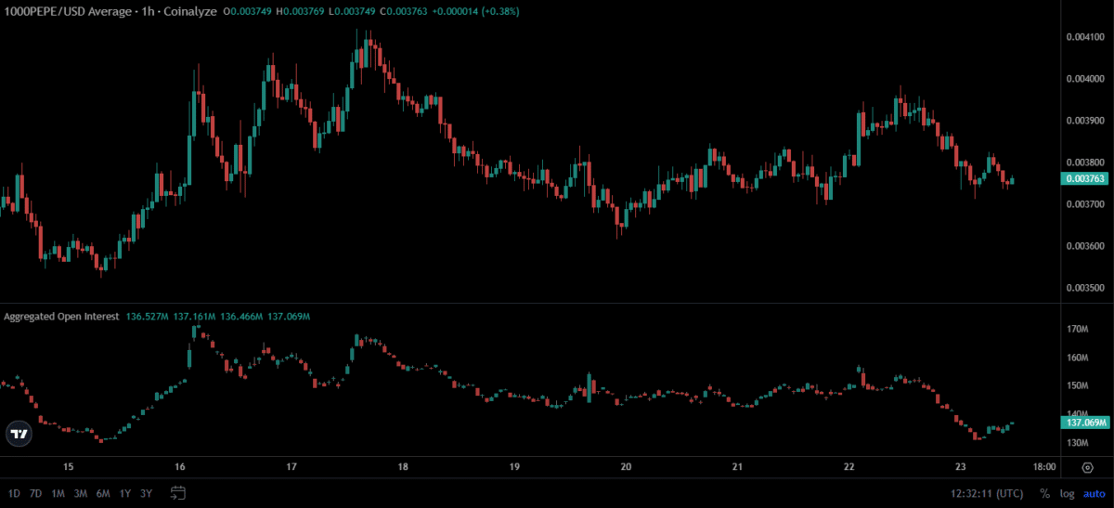Image resolution: width=1114 pixels, height=508 pixels.
Task: Select the 7D time range
Action: 35,493
